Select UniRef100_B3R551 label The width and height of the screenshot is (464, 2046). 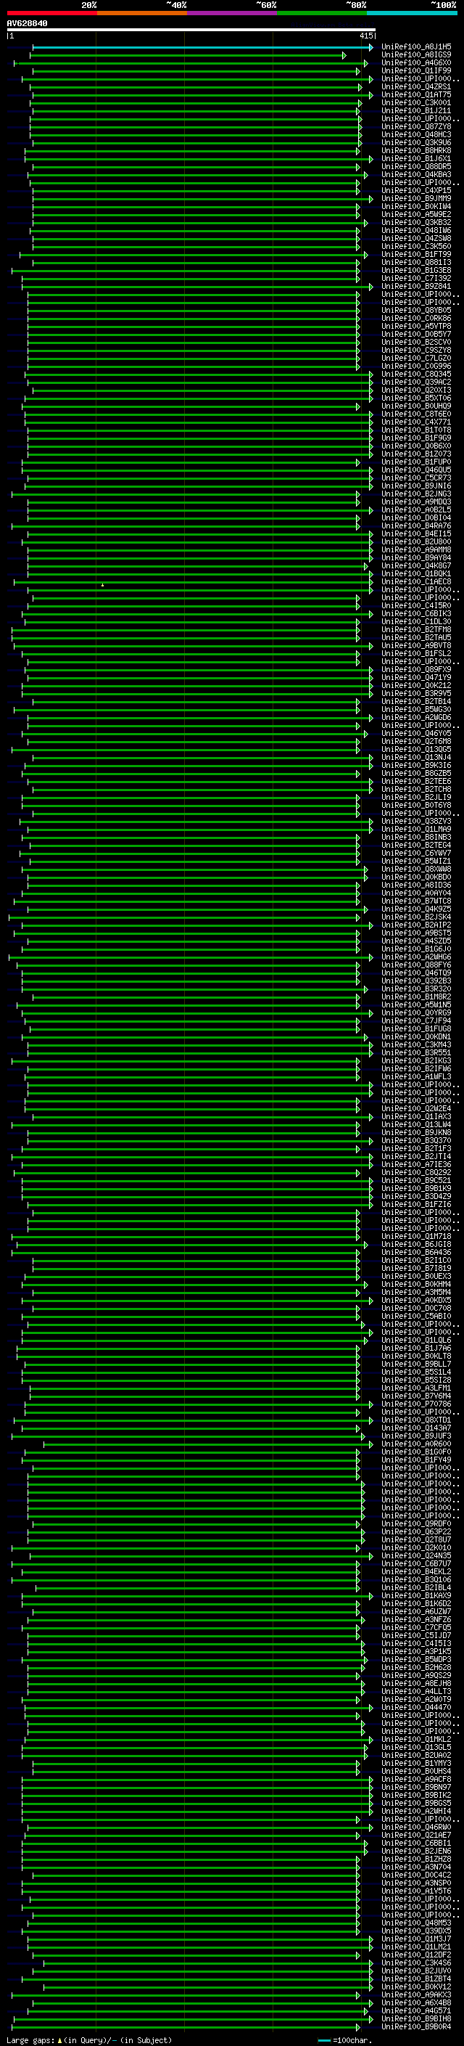click(x=416, y=1052)
